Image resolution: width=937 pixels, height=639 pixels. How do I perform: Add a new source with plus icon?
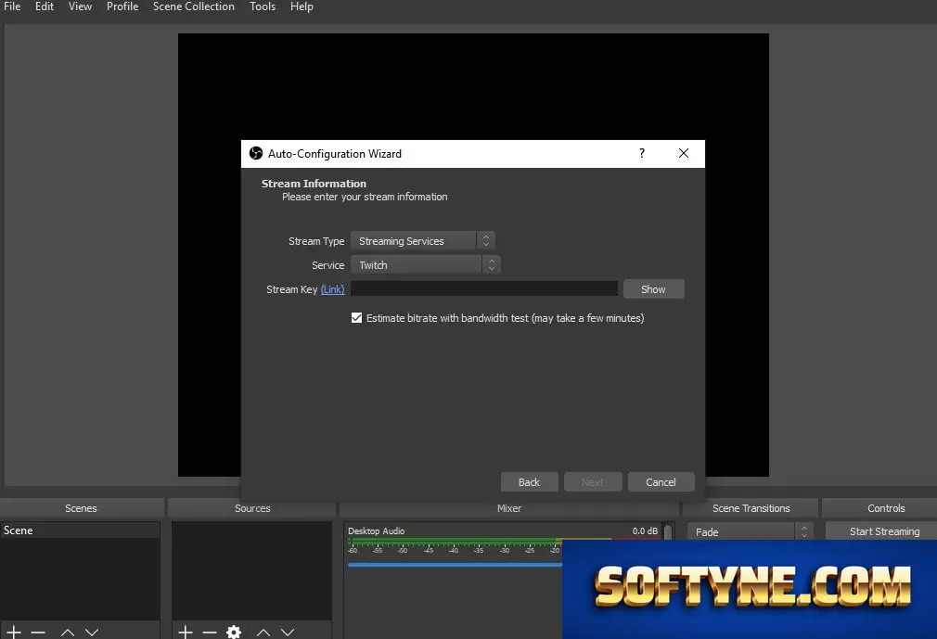pyautogui.click(x=186, y=632)
